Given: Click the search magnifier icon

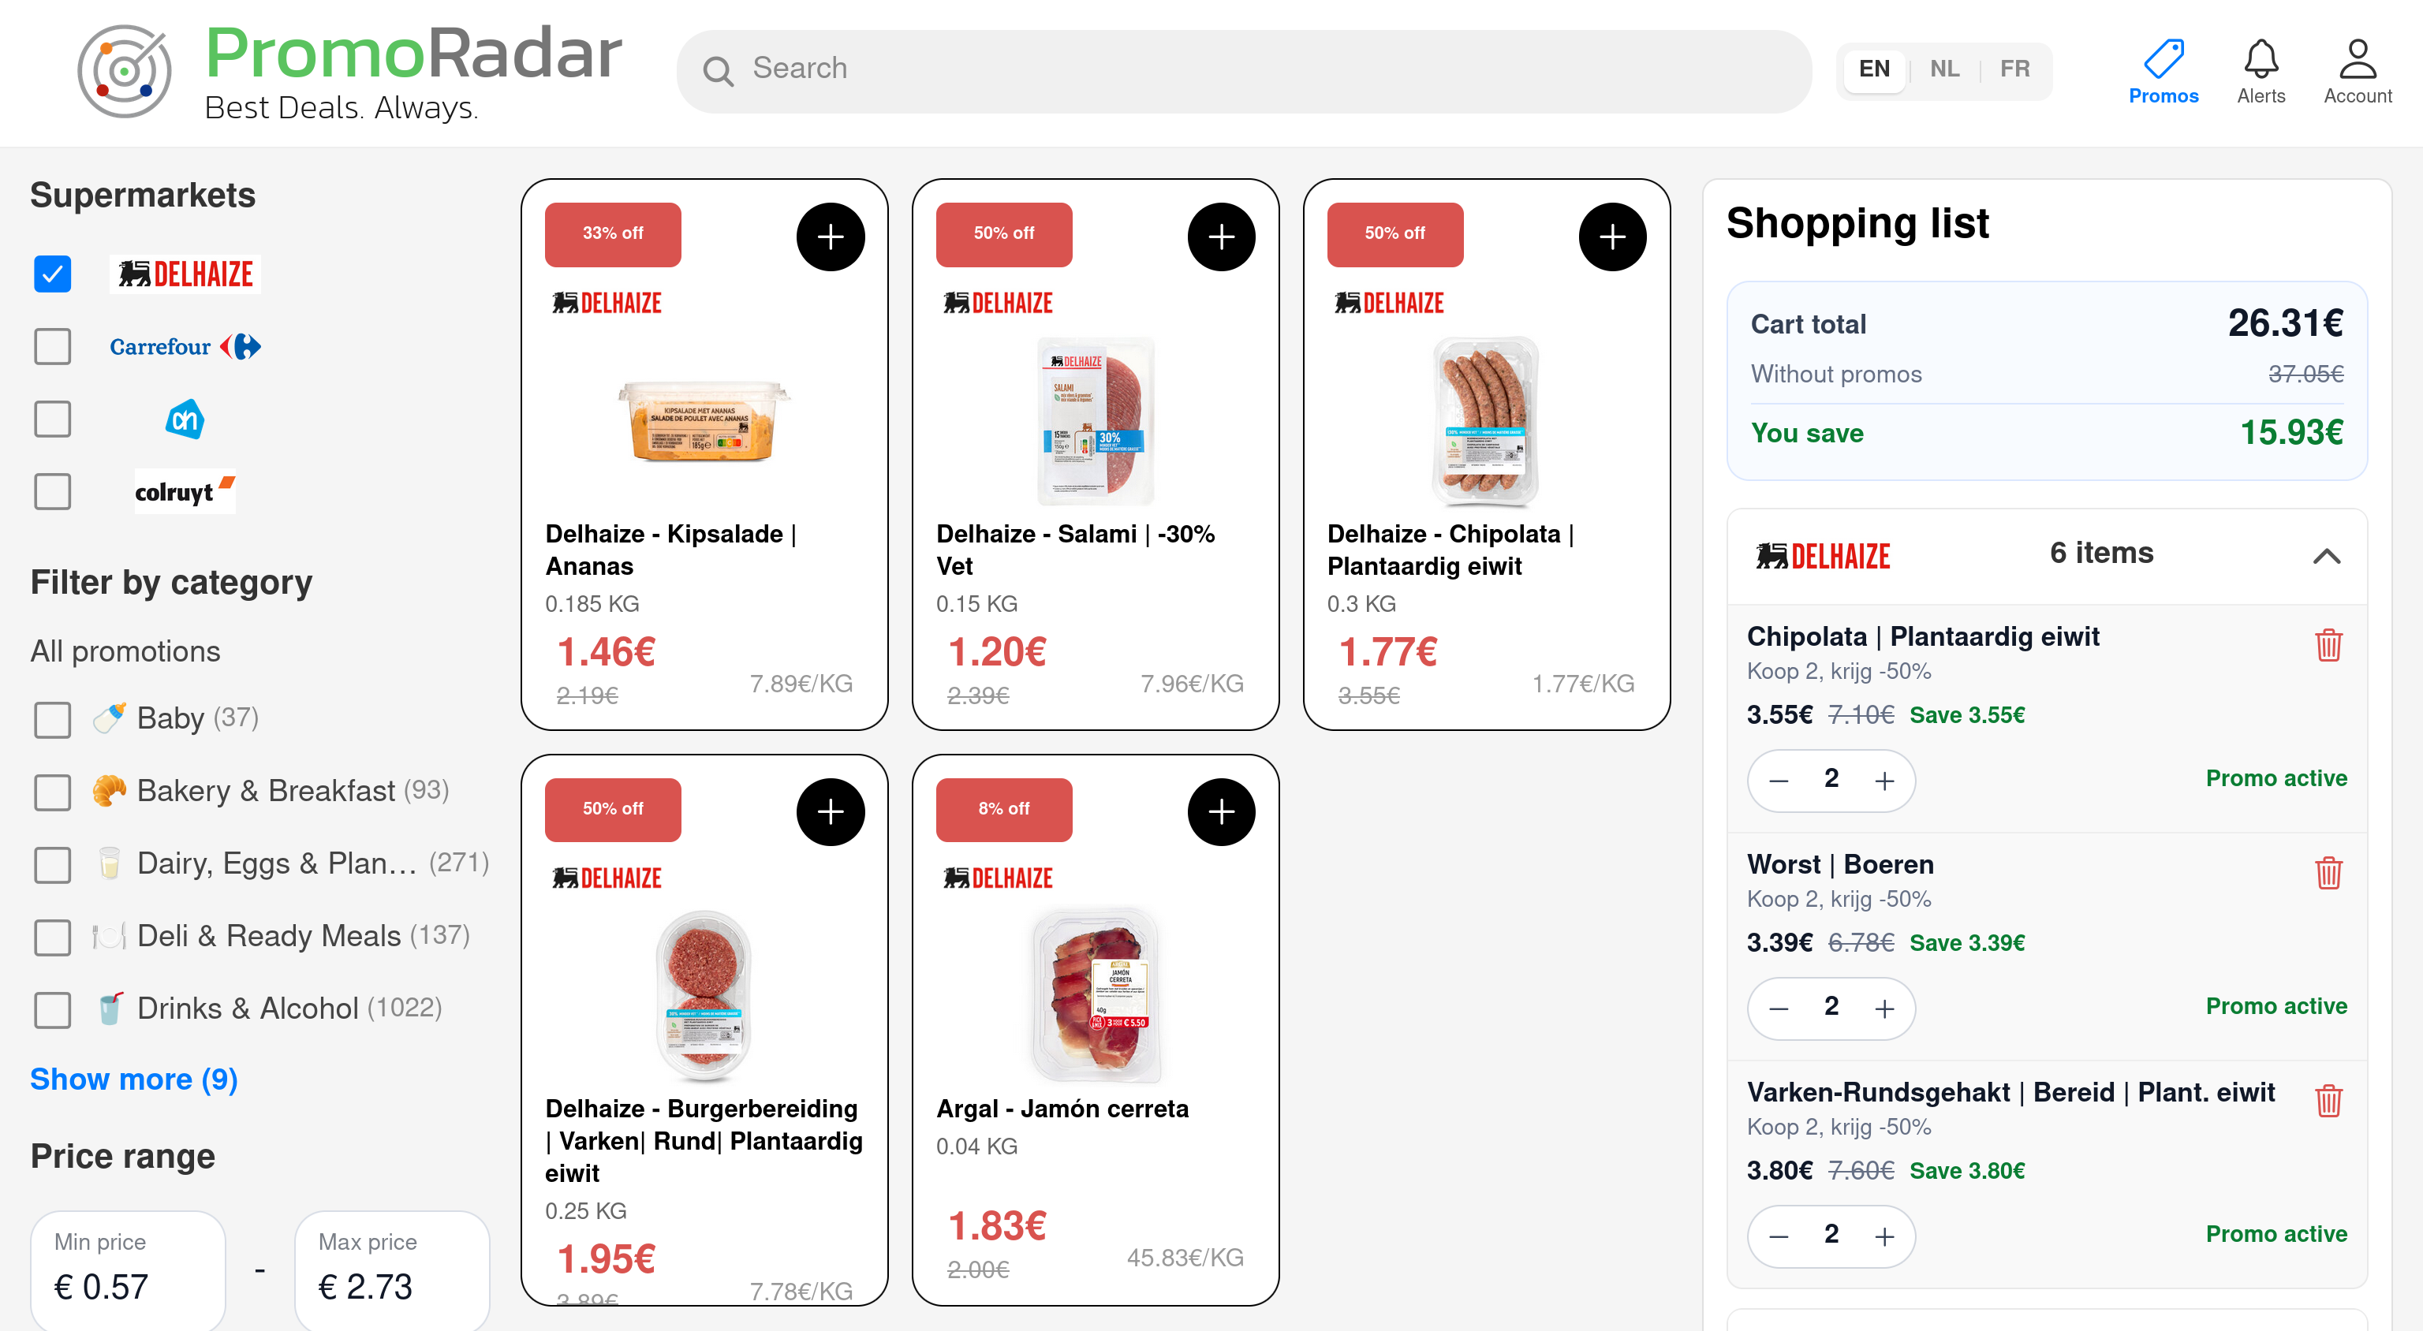Looking at the screenshot, I should click(x=719, y=69).
